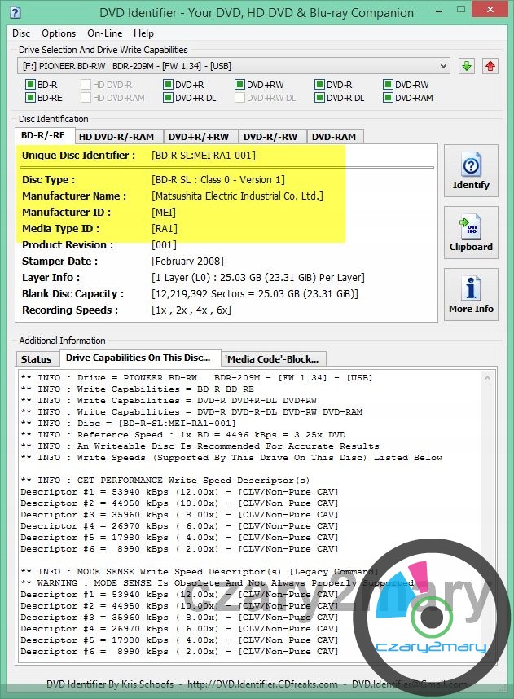The height and width of the screenshot is (699, 514).
Task: Select the Status tab
Action: coord(37,359)
